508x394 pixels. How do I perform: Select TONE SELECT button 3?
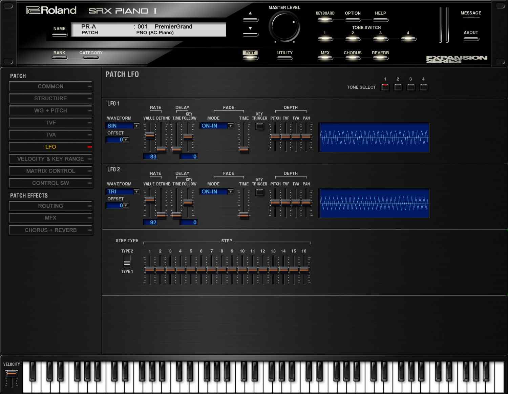coord(410,87)
